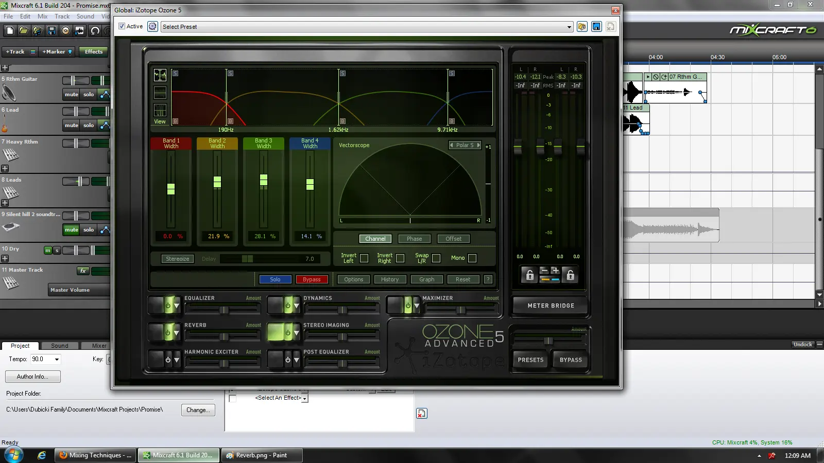Image resolution: width=824 pixels, height=463 pixels.
Task: Open the Mix menu
Action: click(x=42, y=16)
